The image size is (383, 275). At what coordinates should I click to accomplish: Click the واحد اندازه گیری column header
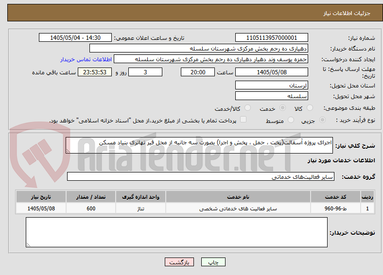(x=140, y=197)
